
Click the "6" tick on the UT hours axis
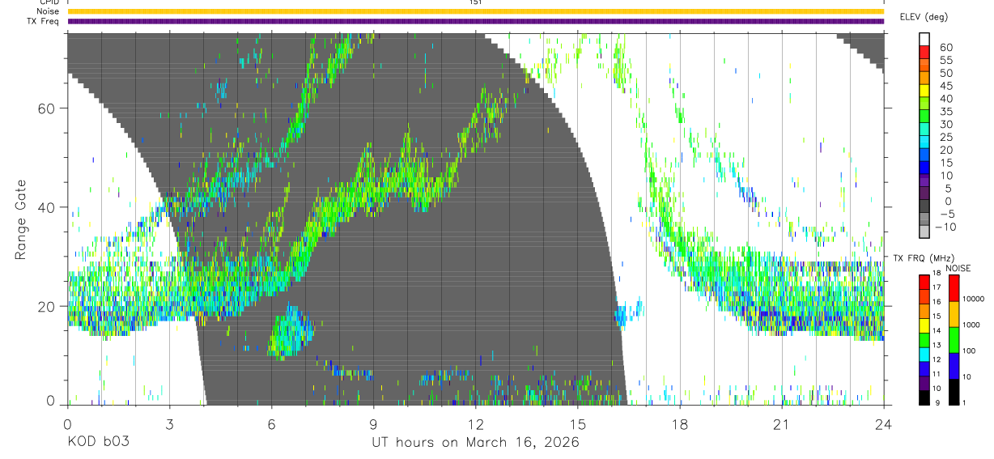click(x=272, y=424)
